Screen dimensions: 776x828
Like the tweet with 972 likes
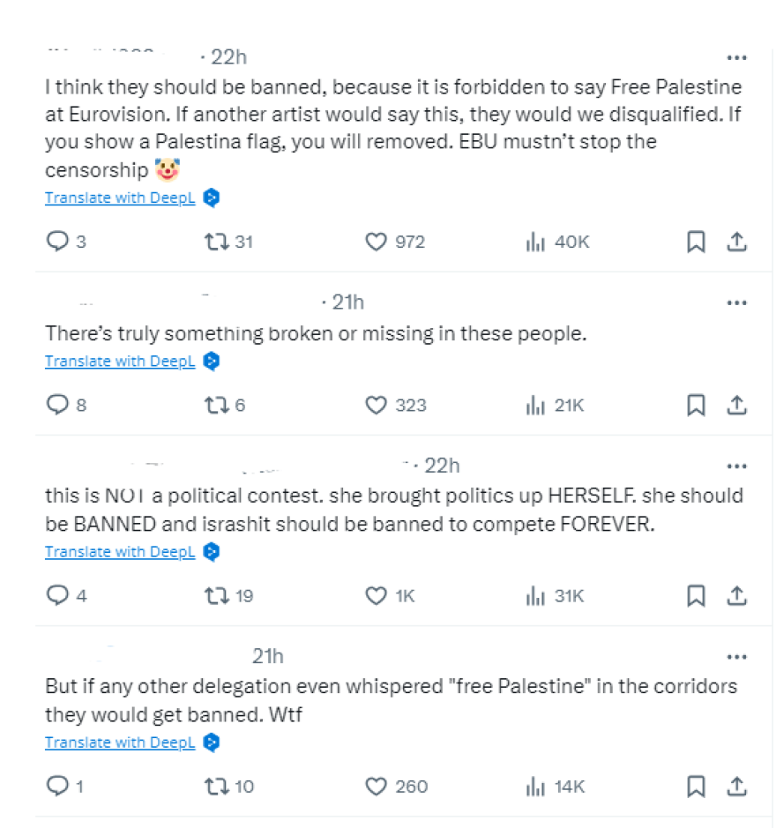tap(377, 242)
